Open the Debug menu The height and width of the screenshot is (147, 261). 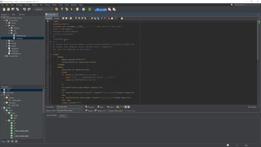click(x=47, y=5)
